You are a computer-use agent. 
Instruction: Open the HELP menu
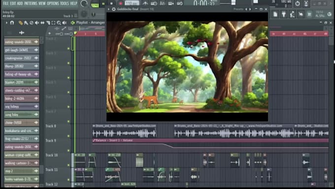[x=73, y=3]
